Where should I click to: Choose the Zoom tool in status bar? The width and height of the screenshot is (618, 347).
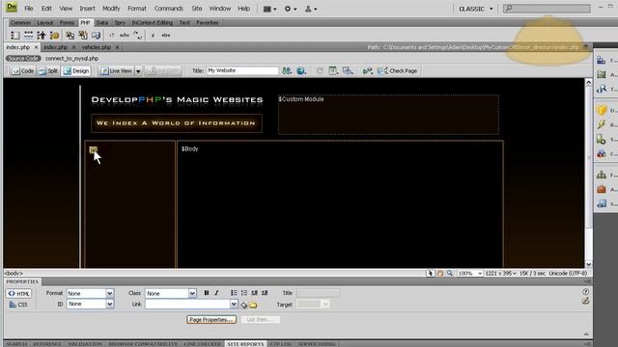click(450, 273)
